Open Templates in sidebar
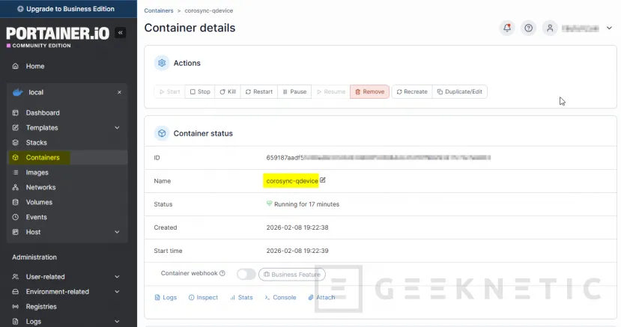 pos(42,128)
